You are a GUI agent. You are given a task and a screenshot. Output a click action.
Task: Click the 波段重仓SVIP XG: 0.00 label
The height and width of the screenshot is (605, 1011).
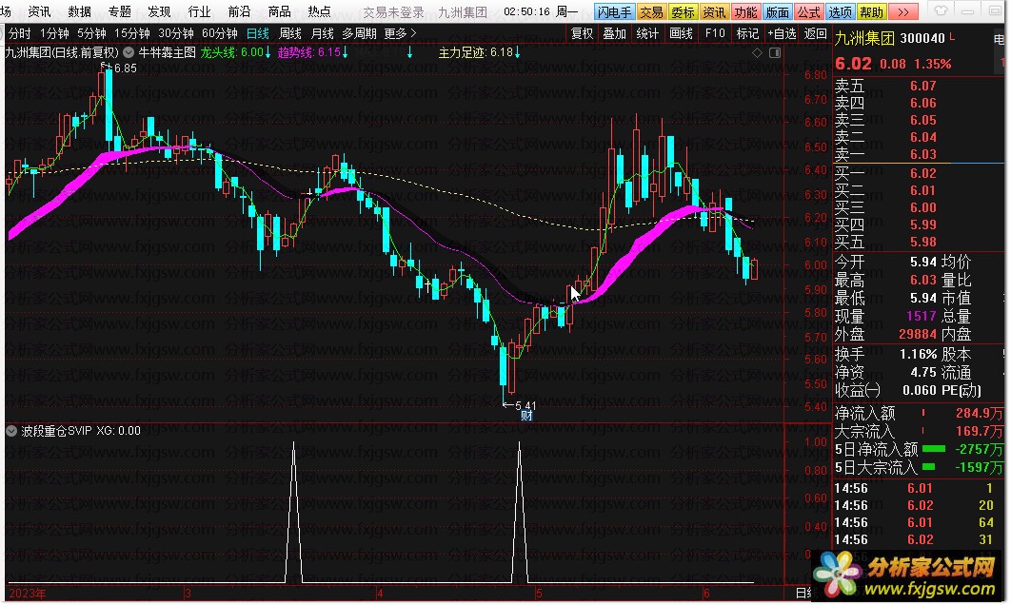pyautogui.click(x=81, y=431)
